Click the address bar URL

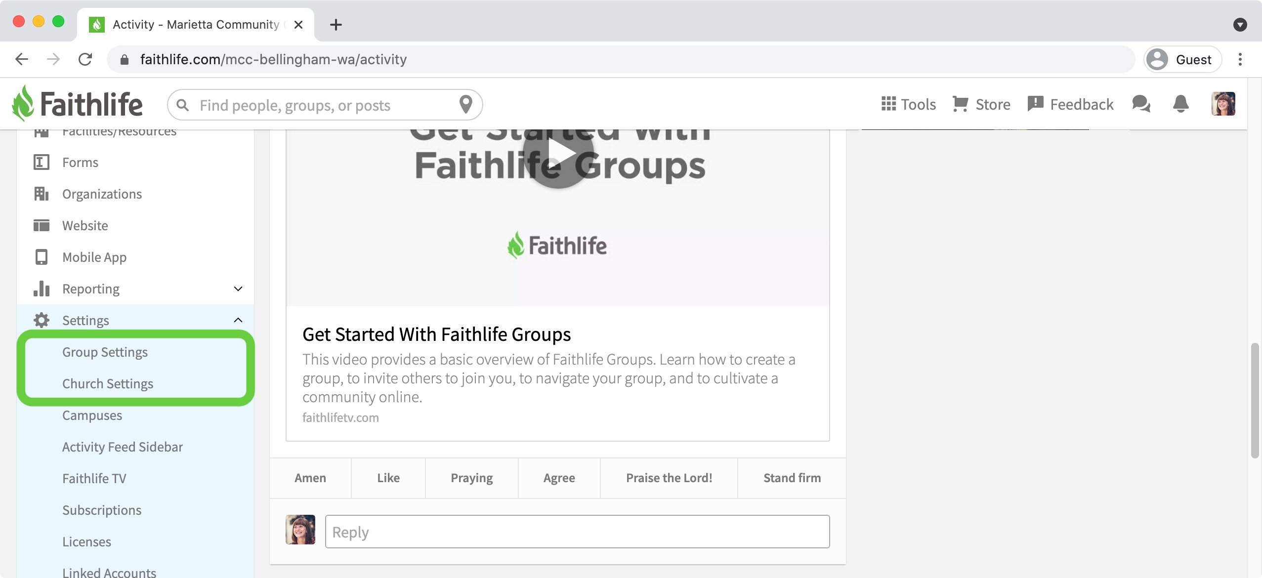(x=273, y=59)
